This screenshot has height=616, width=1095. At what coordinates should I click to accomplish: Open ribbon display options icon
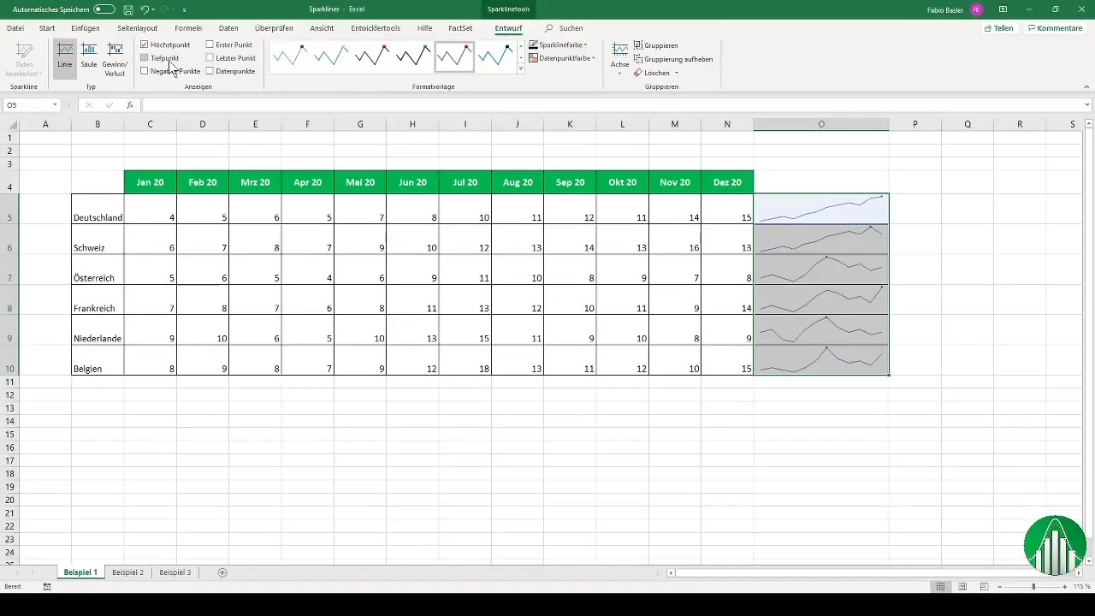(1003, 9)
